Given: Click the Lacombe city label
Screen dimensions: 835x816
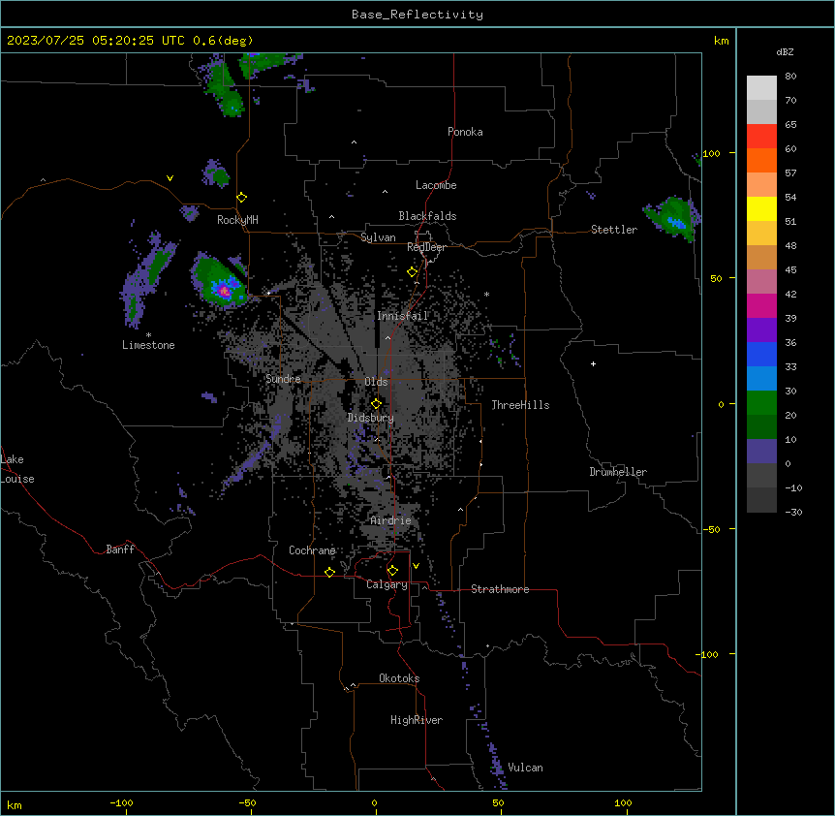Looking at the screenshot, I should 436,185.
